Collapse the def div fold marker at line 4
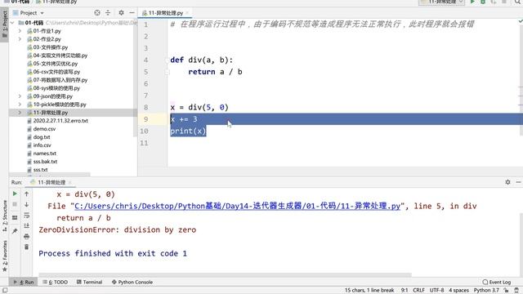Screen dimensions: 523x294 [167, 60]
